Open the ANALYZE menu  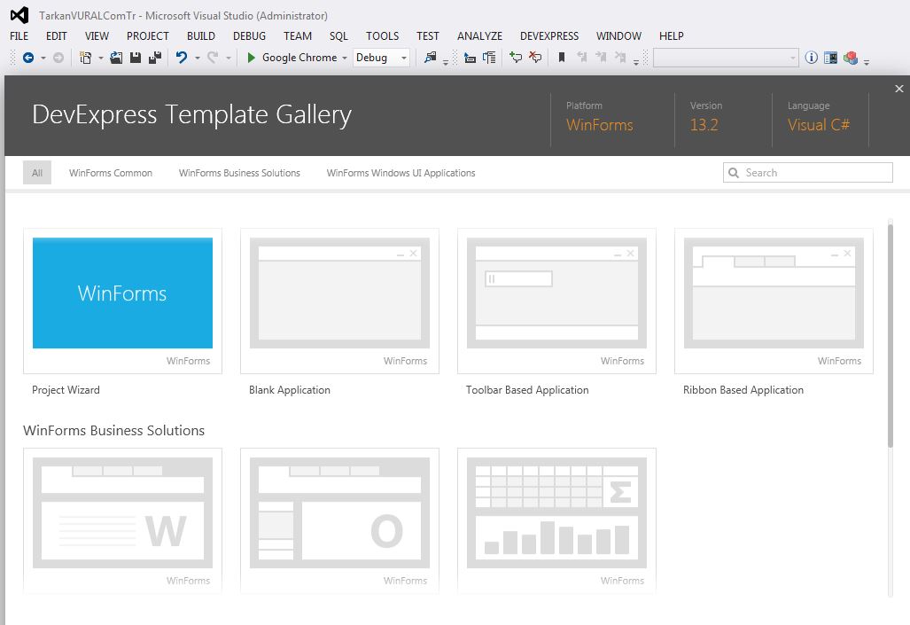tap(480, 36)
